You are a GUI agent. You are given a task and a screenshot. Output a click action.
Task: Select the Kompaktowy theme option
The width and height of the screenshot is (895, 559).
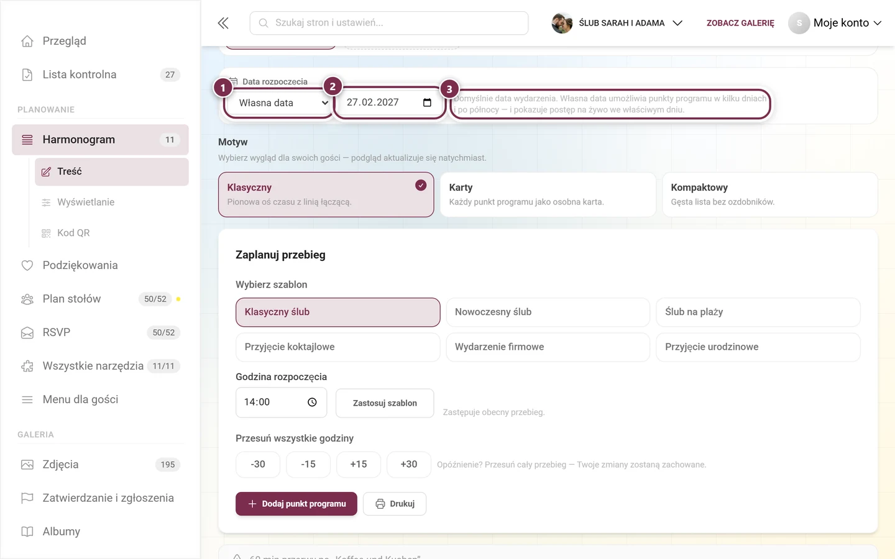click(770, 194)
